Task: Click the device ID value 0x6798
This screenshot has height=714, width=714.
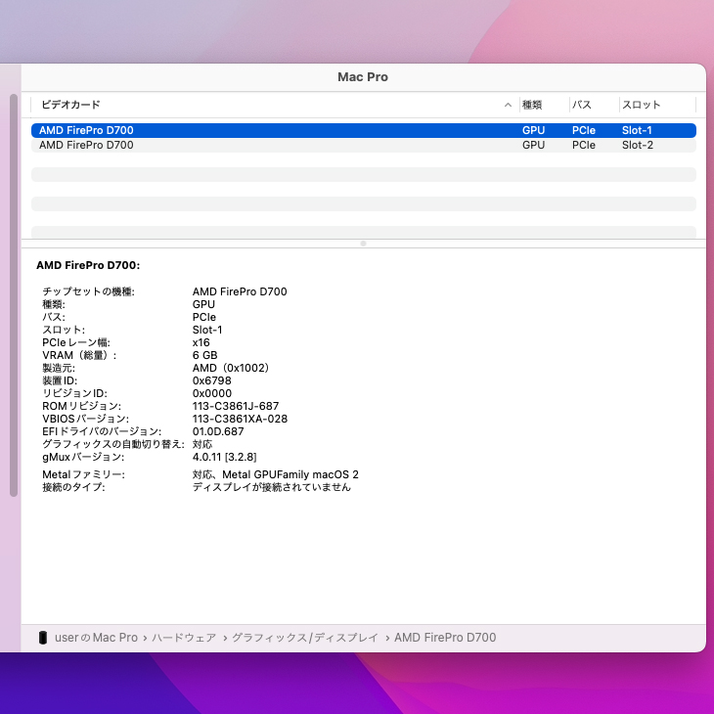Action: pyautogui.click(x=211, y=380)
